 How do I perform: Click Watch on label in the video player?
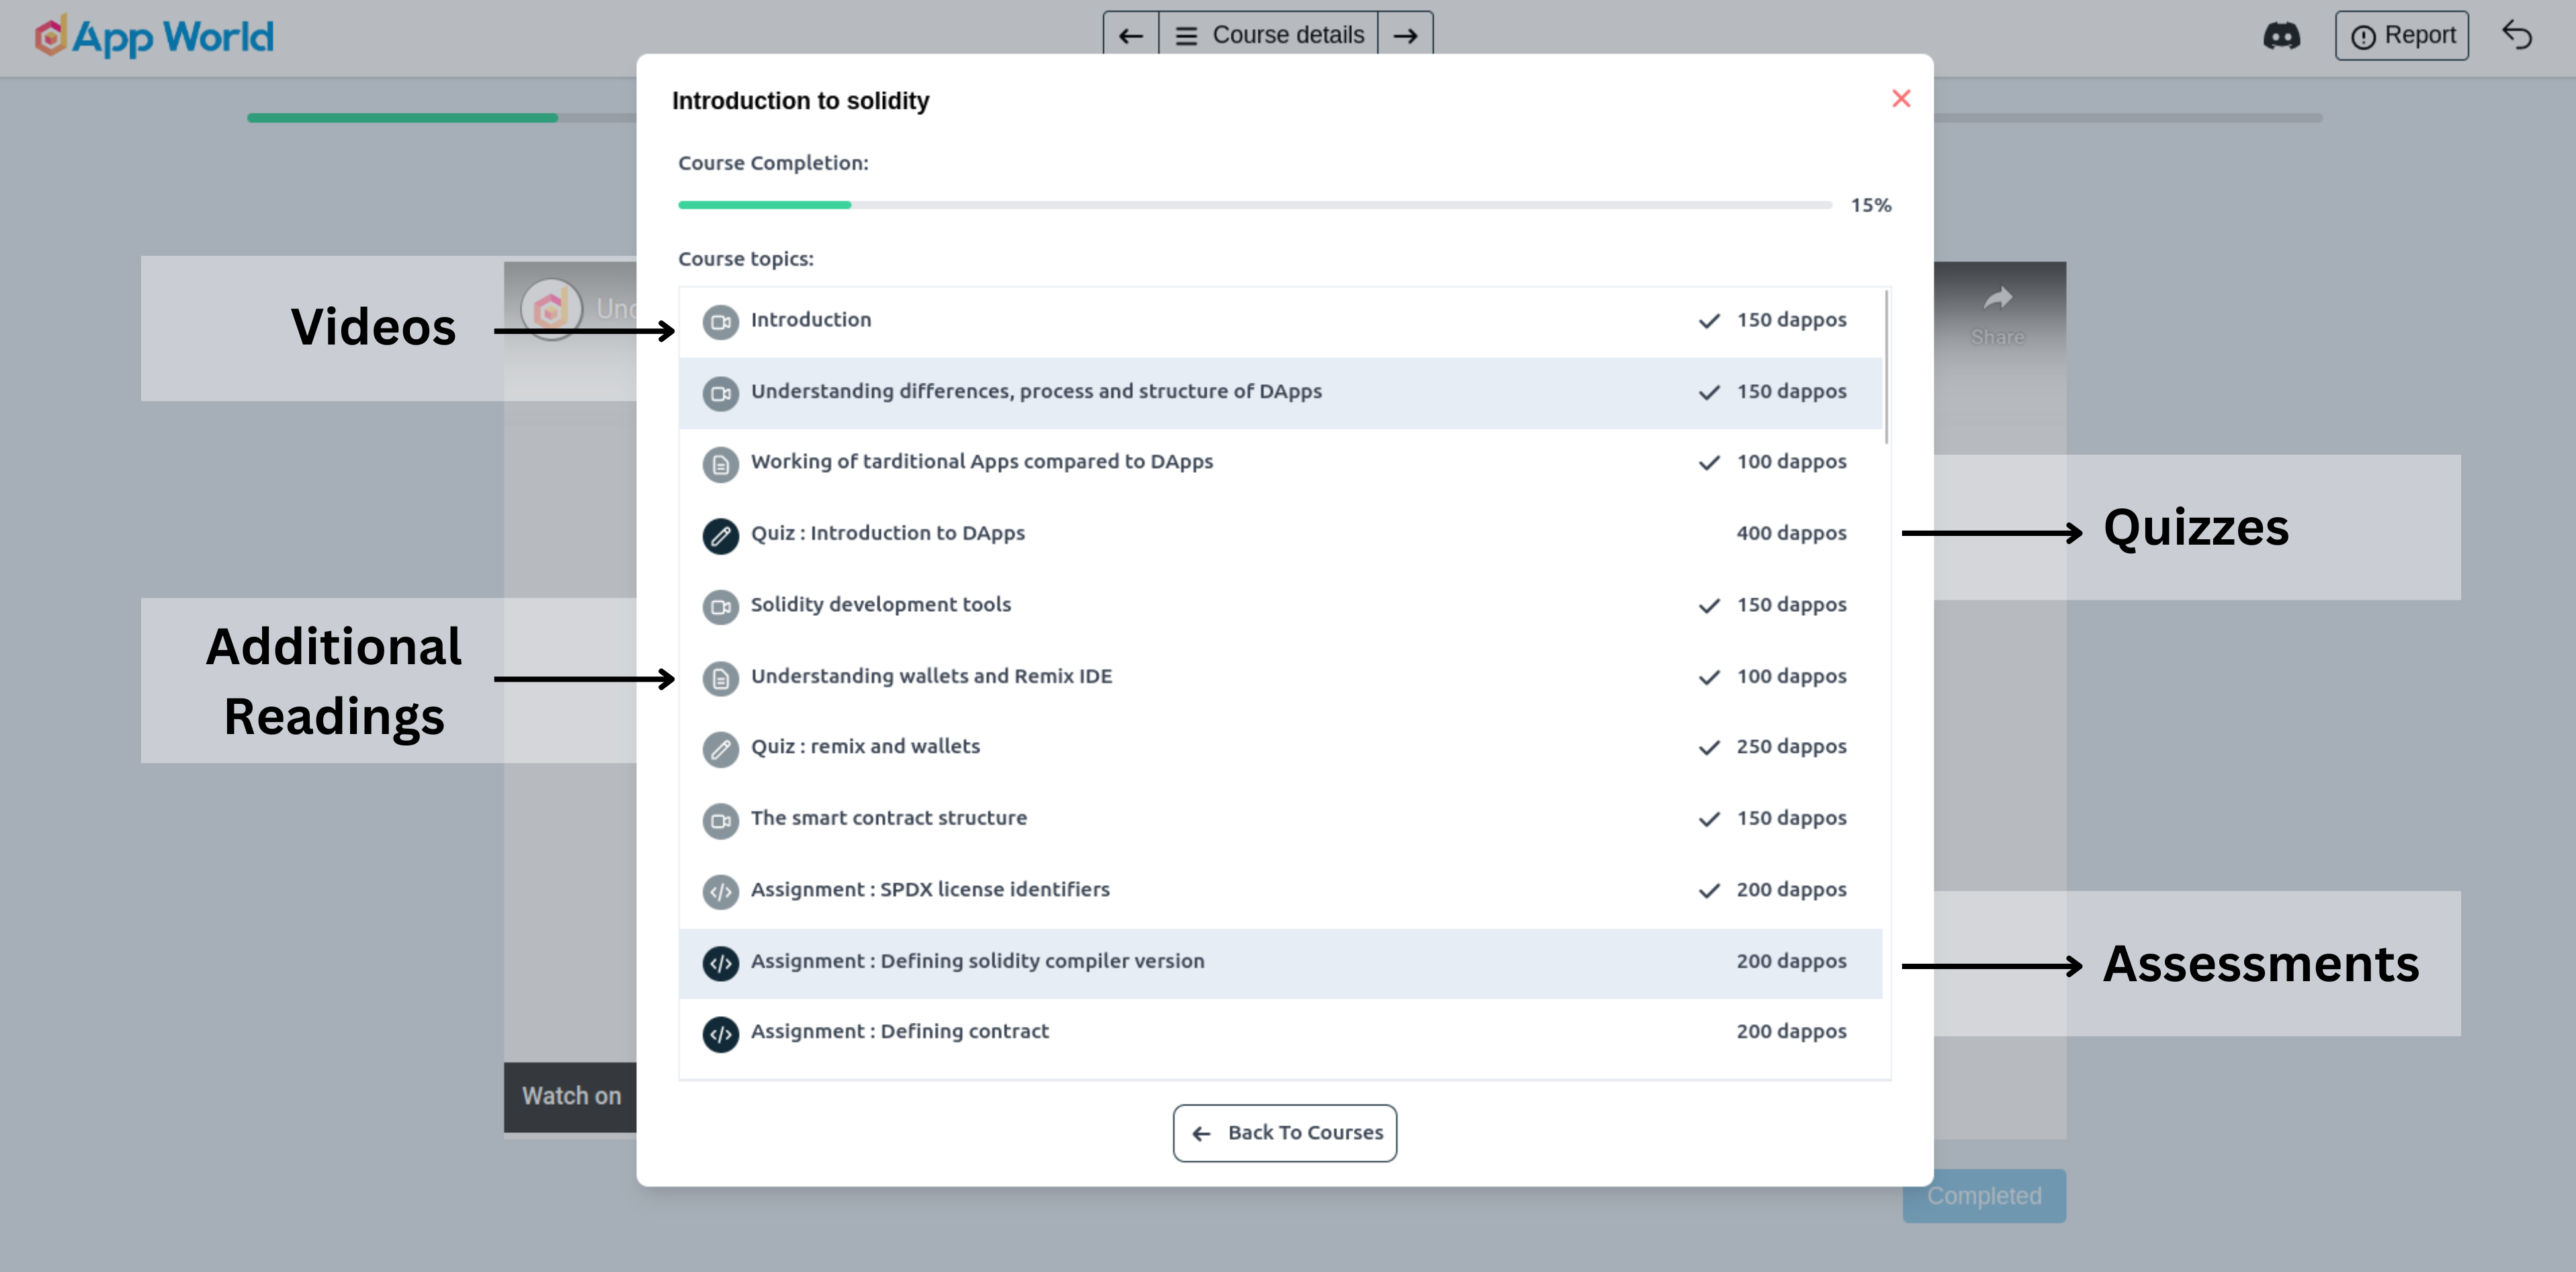(571, 1096)
